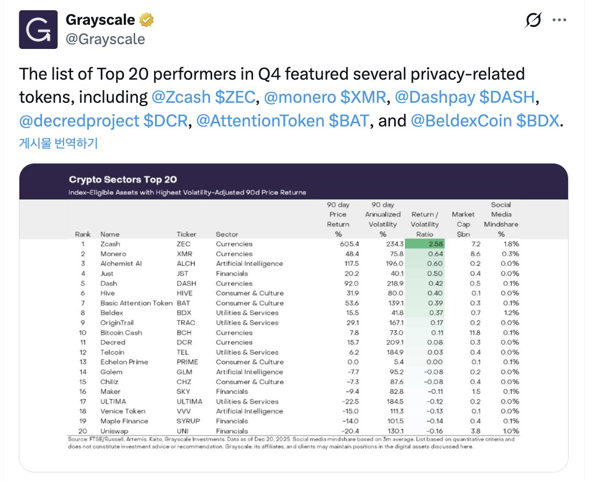The width and height of the screenshot is (602, 481).
Task: Open the Grayscale profile avatar
Action: [x=37, y=30]
